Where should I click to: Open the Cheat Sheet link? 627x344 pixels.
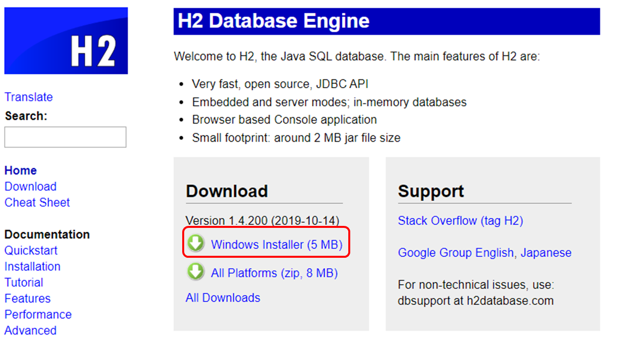point(37,202)
